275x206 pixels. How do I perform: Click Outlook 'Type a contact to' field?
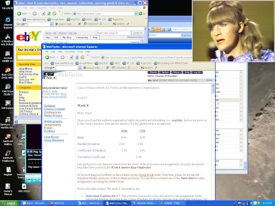click(182, 30)
